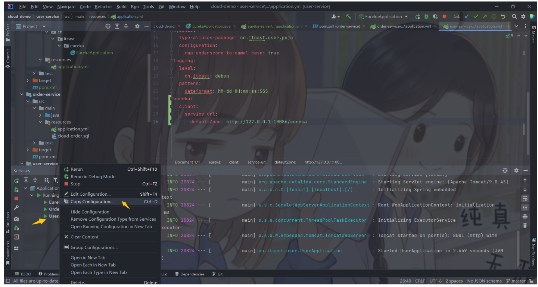
Task: Choose Rerun in Debug Mode menu entry
Action: click(111, 177)
